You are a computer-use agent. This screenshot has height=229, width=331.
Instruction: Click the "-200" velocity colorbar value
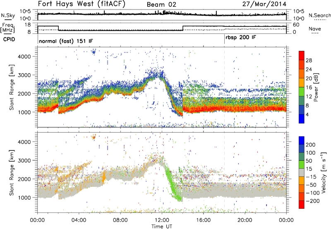312,201
